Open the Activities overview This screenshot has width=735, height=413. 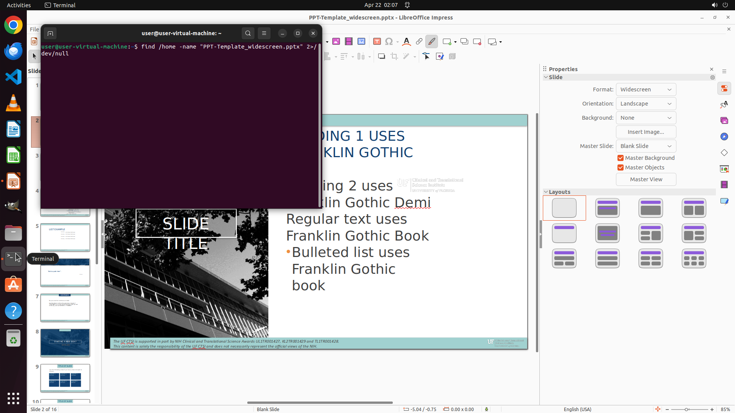pyautogui.click(x=19, y=5)
